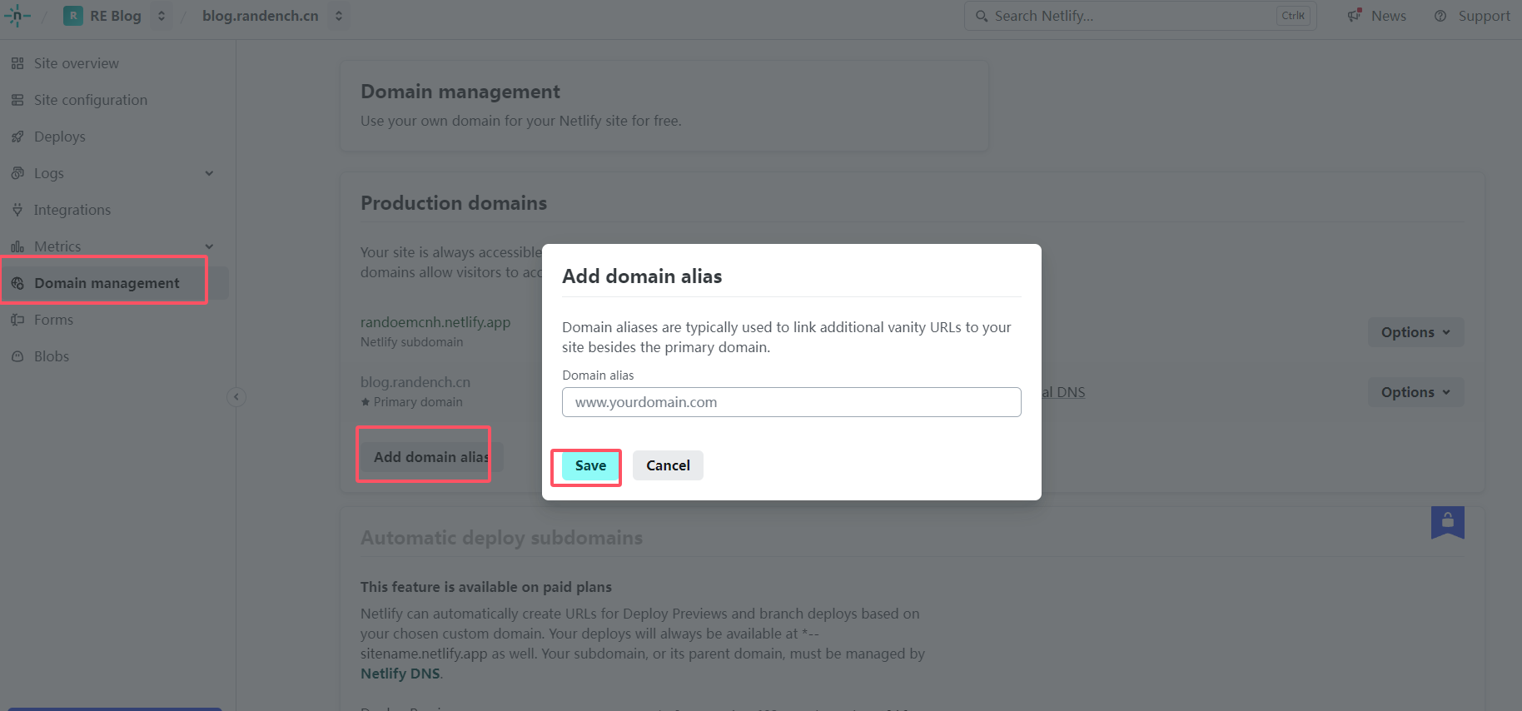The image size is (1522, 711).
Task: Click the Forms sidebar icon
Action: (17, 320)
